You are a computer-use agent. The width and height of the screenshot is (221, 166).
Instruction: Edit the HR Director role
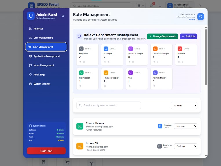click(x=80, y=86)
